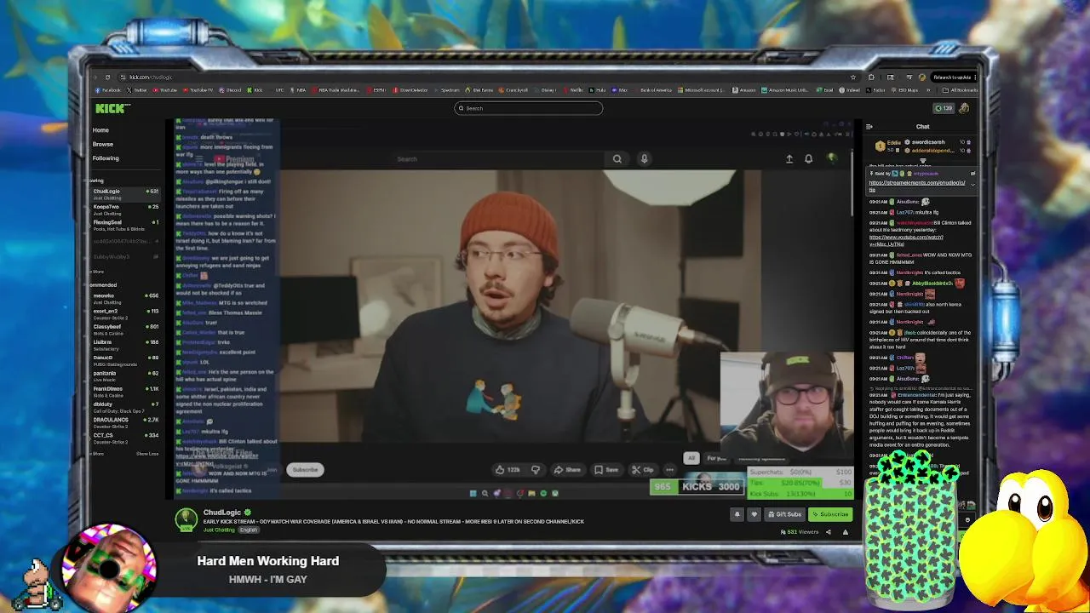Viewport: 1090px width, 613px height.
Task: Click Save under the embedded video
Action: 606,469
